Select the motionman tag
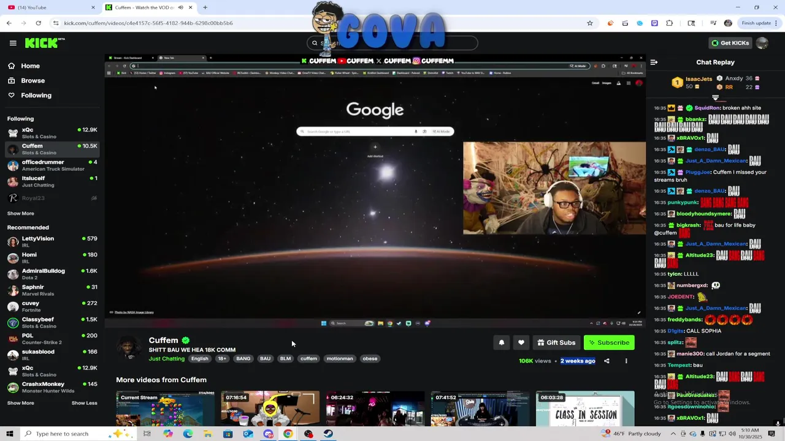This screenshot has width=785, height=441. click(x=340, y=359)
